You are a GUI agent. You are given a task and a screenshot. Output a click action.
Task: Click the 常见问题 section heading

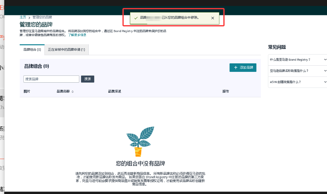tap(277, 47)
